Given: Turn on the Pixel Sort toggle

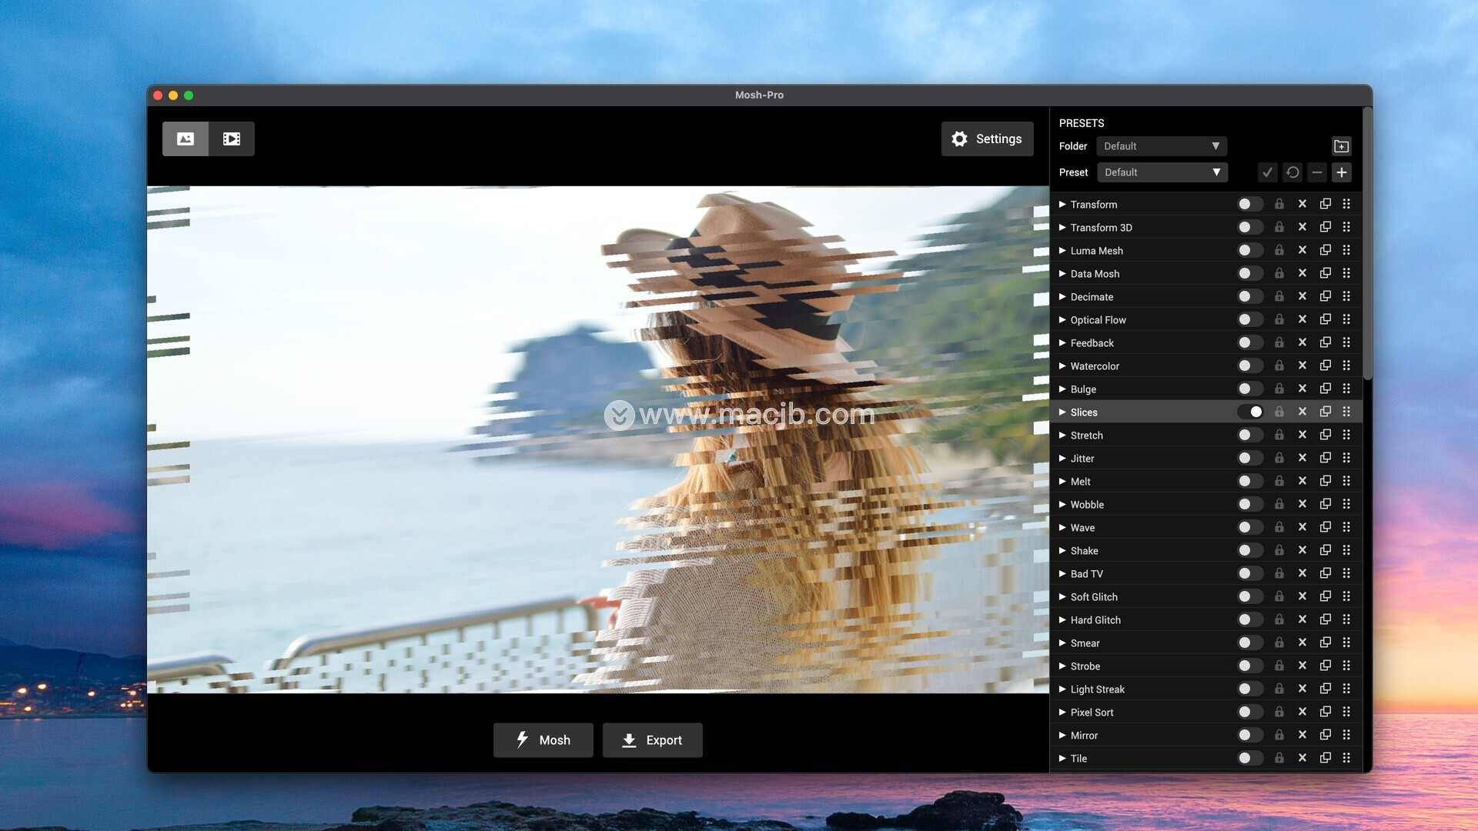Looking at the screenshot, I should [x=1250, y=712].
